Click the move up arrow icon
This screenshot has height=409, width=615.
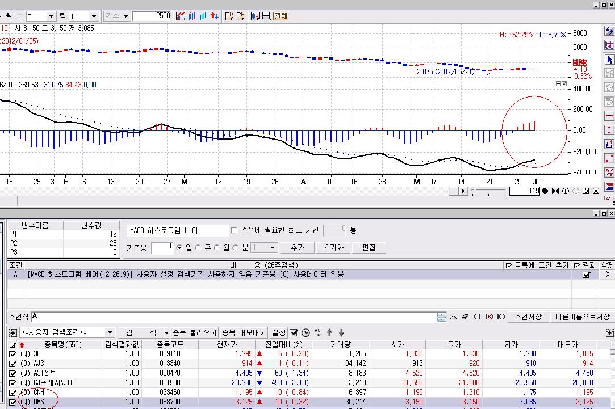pos(329,333)
